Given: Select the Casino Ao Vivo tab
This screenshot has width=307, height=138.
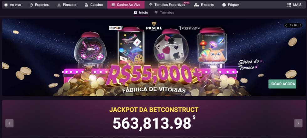Looking at the screenshot, I should click(x=126, y=5).
